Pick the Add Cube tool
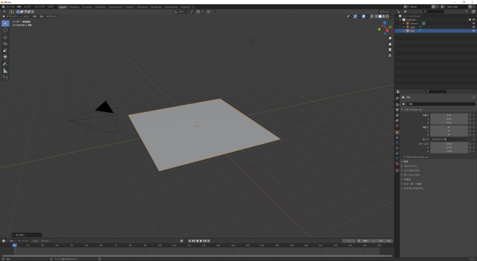The image size is (477, 261). click(x=5, y=78)
